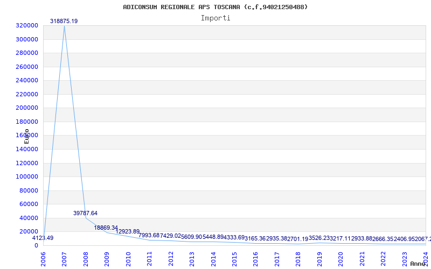Click the data label 2701.19

point(298,239)
